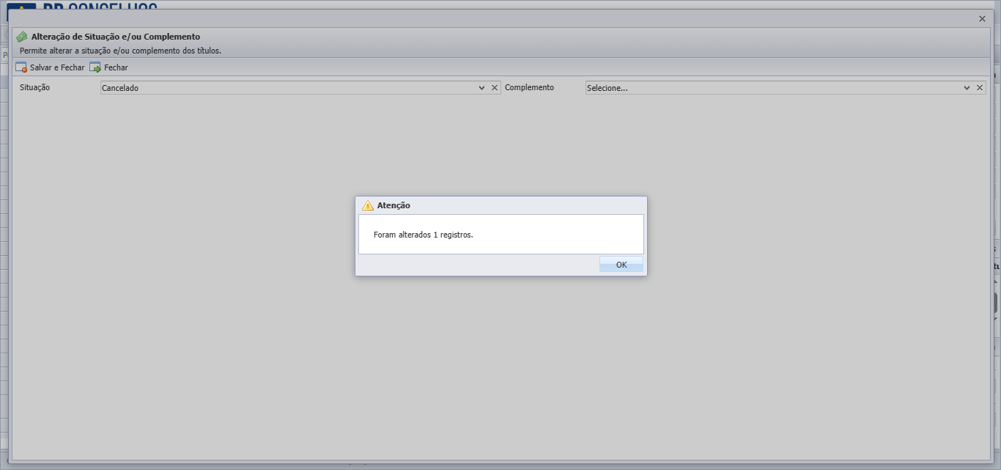1001x470 pixels.
Task: Close the Alteração de Situação window
Action: [x=982, y=19]
